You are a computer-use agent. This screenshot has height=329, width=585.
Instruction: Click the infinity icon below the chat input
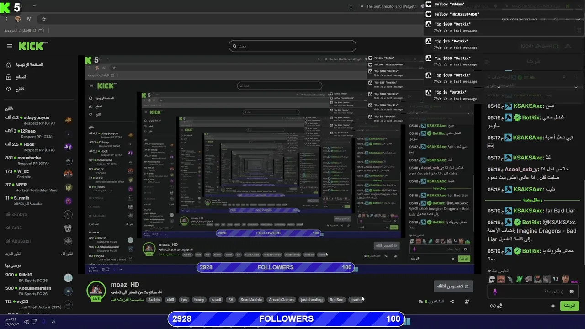click(x=493, y=306)
